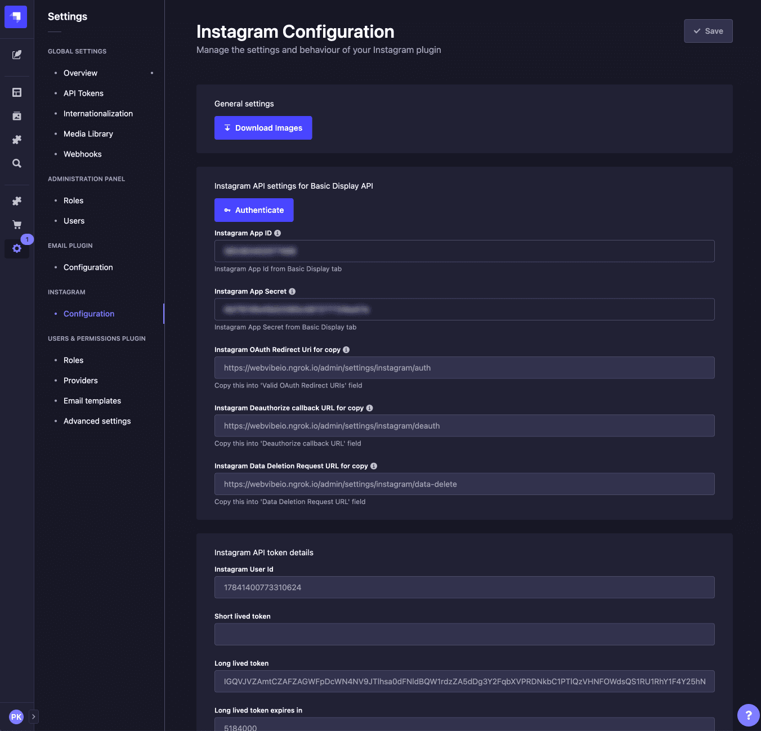Open Providers settings
Screen dimensions: 761x731
[x=80, y=381]
